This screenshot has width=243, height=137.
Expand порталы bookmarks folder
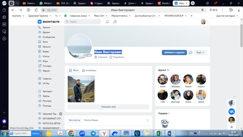(18, 16)
